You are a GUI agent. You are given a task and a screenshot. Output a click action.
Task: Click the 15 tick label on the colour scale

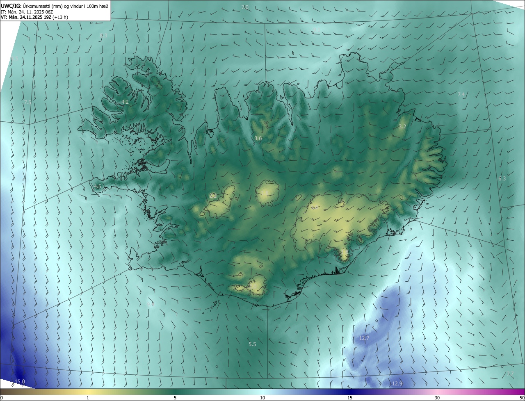350,398
